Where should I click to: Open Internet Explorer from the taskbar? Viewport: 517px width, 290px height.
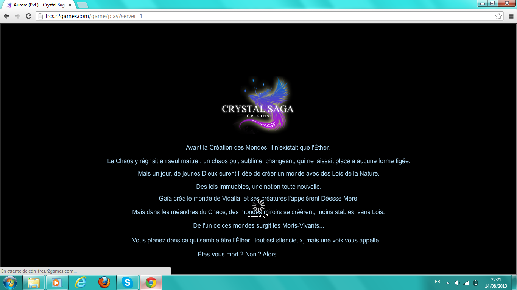[x=81, y=282]
